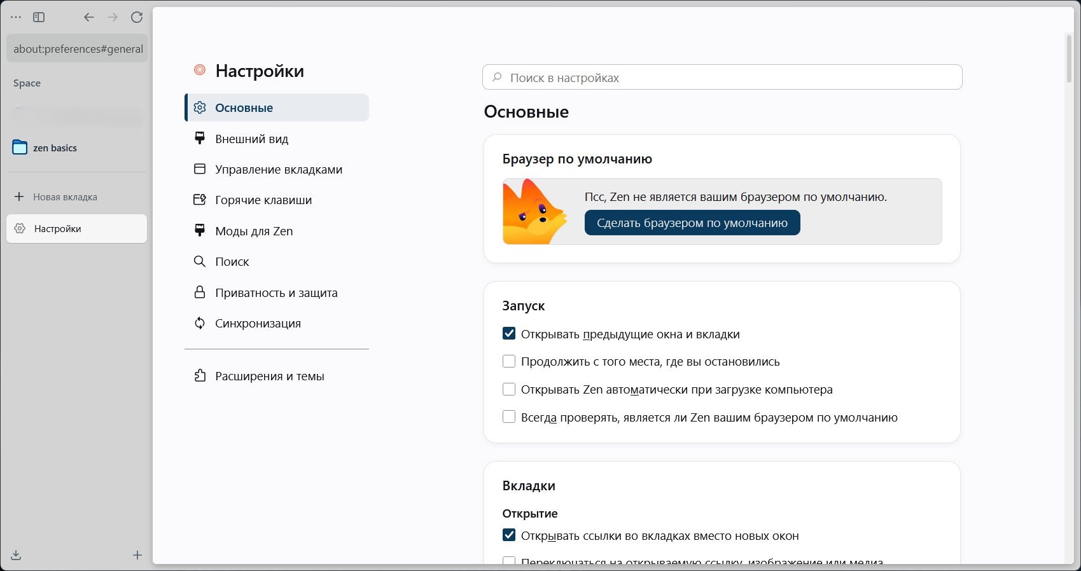Toggle the sidebar panel icon
Image resolution: width=1081 pixels, height=571 pixels.
[39, 17]
